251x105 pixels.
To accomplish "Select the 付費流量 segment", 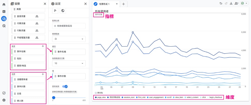I will pyautogui.click(x=28, y=23).
